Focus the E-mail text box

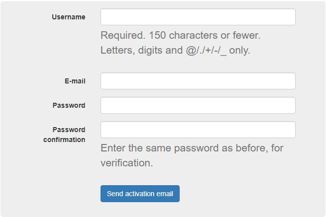tap(198, 81)
